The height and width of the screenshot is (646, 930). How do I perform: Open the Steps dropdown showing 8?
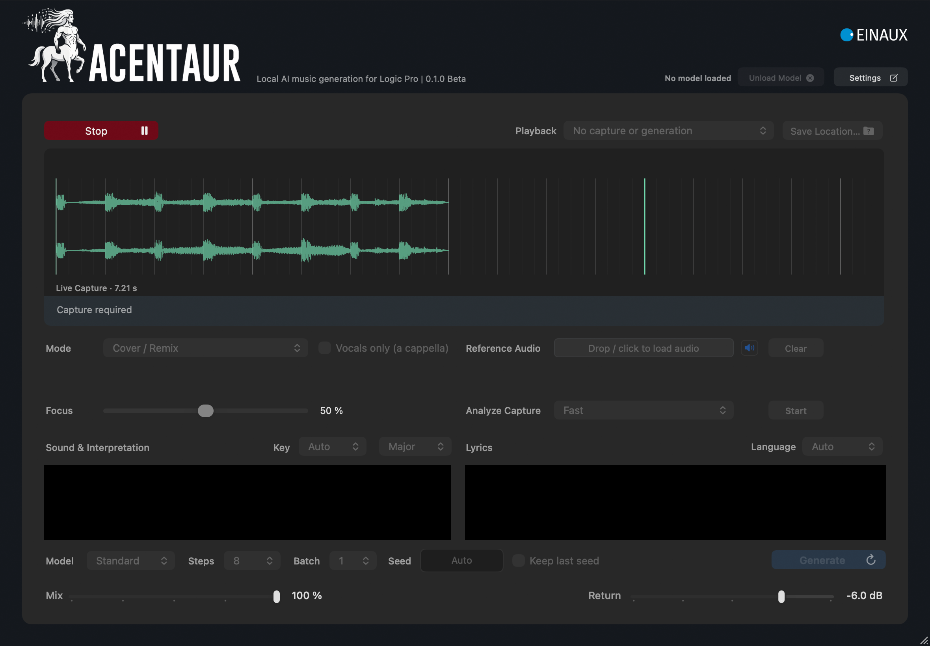coord(252,561)
